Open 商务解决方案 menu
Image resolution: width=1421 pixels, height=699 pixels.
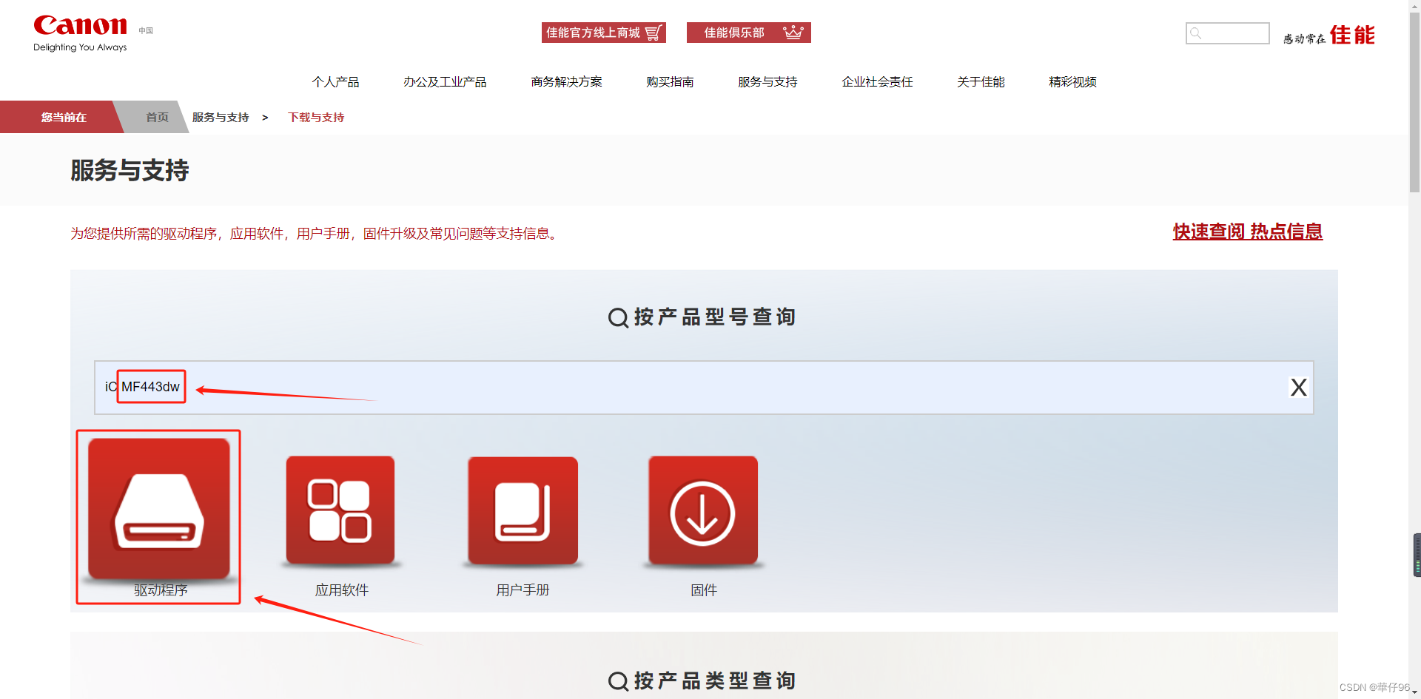[x=566, y=82]
